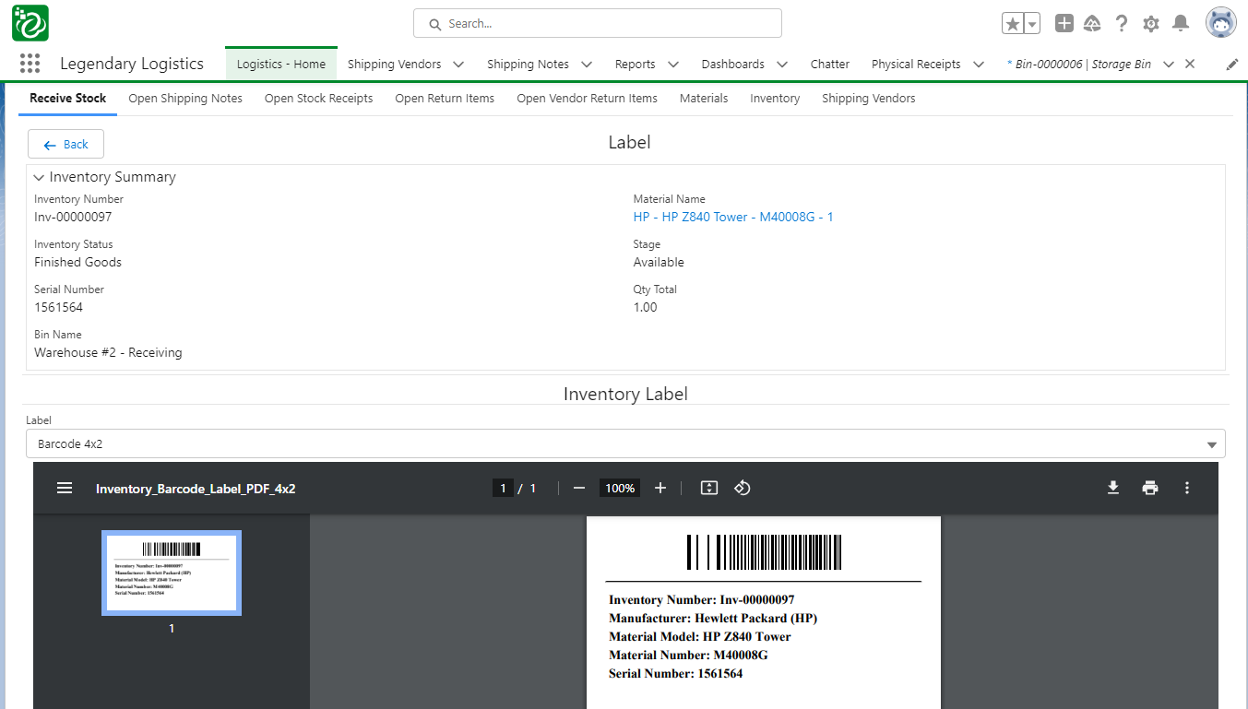Select the Open Shipping Notes subtab

click(185, 98)
